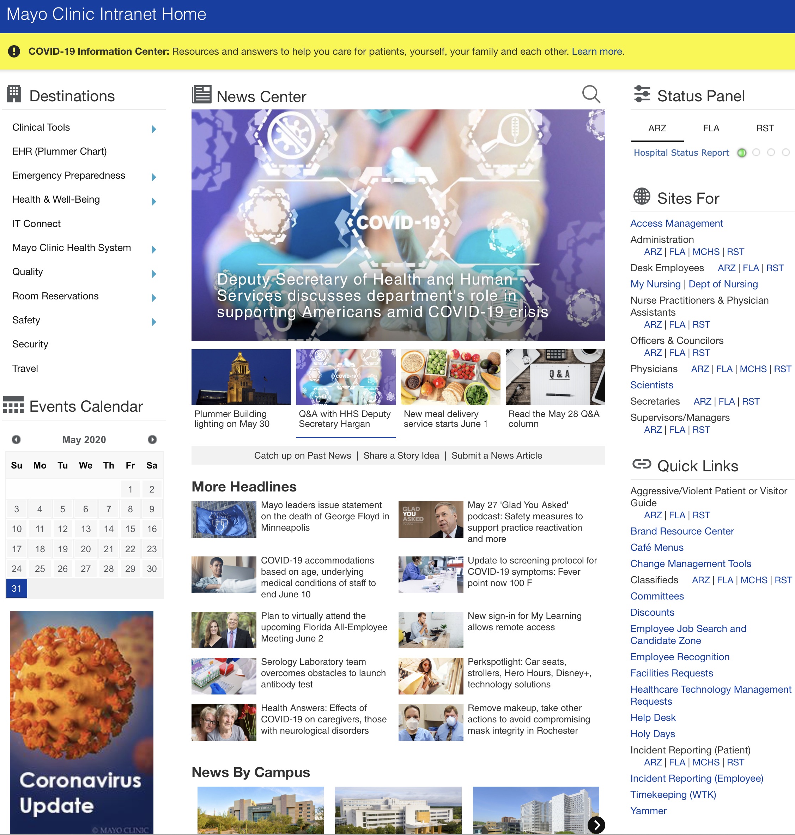Advance News By Campus carousel arrow
The height and width of the screenshot is (835, 795).
(x=596, y=825)
